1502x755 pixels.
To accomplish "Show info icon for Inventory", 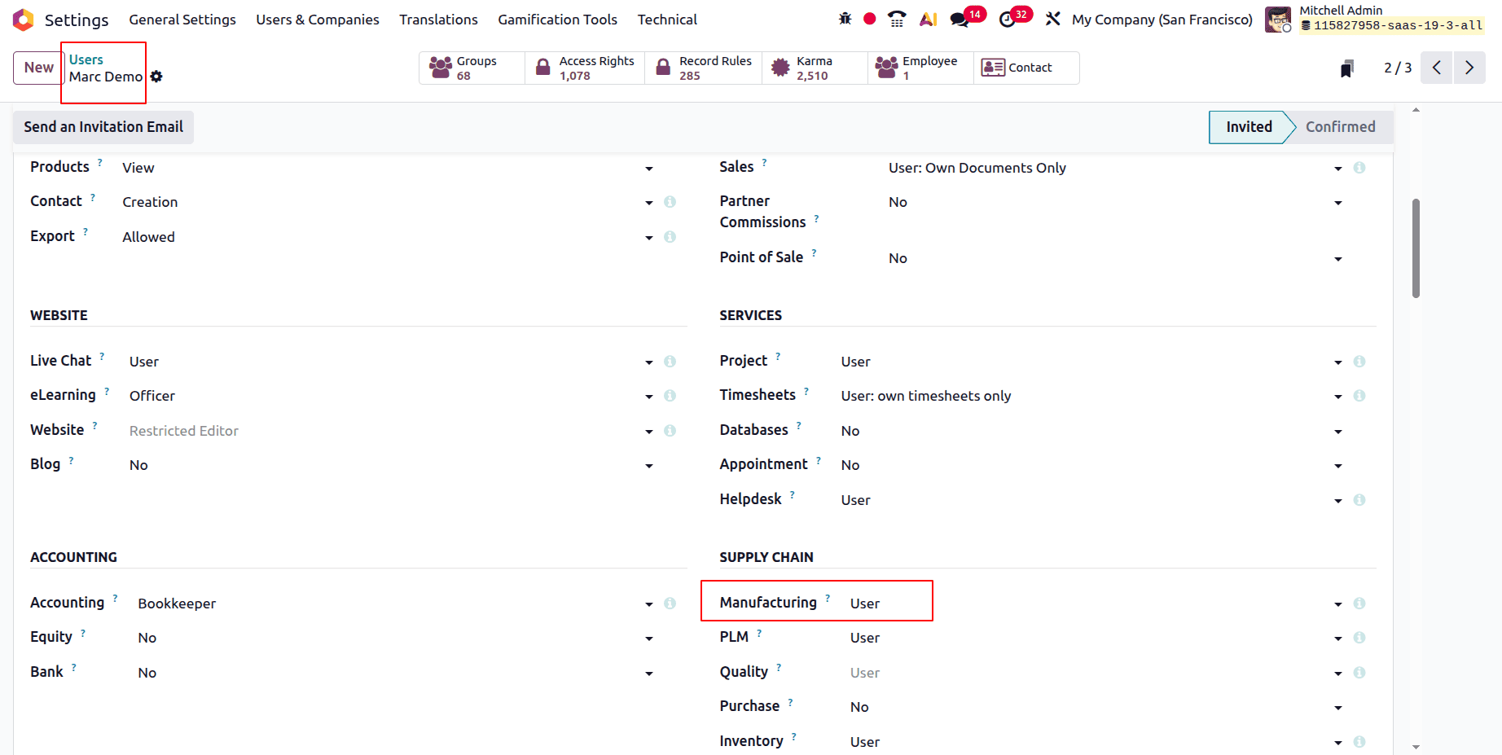I will pos(1359,742).
